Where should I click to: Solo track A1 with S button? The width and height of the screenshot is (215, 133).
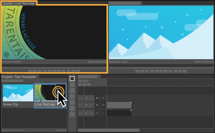click(103, 113)
